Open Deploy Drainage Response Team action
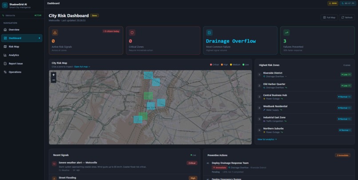Screen dimensions: 358x180 [x=278, y=168]
